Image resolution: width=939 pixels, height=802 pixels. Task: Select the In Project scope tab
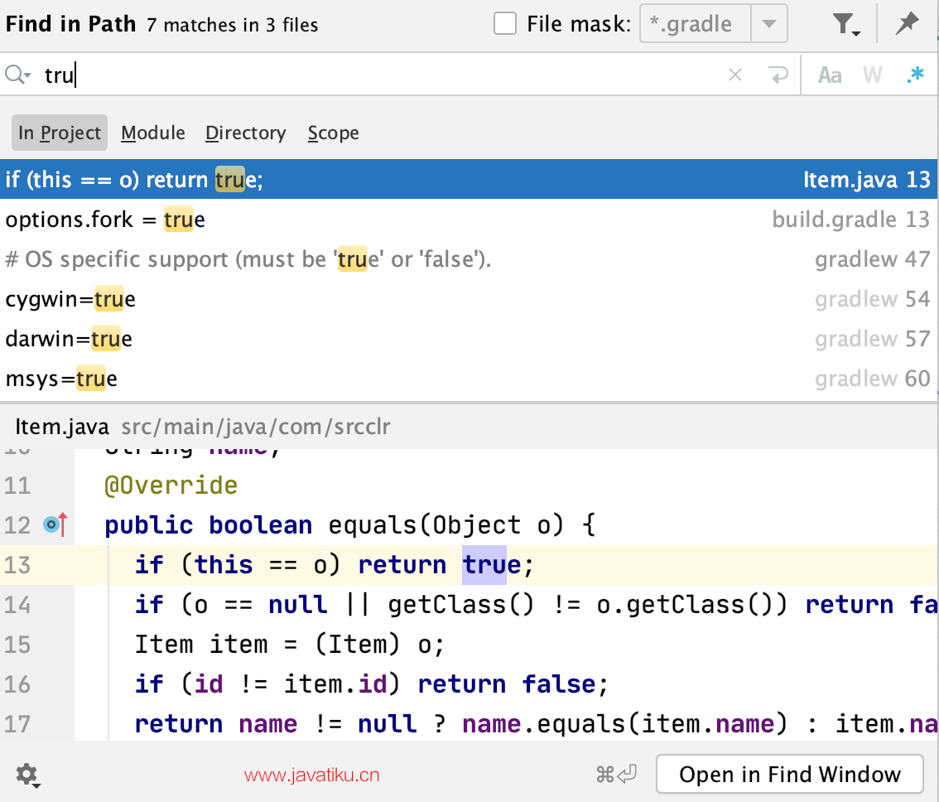pos(60,133)
